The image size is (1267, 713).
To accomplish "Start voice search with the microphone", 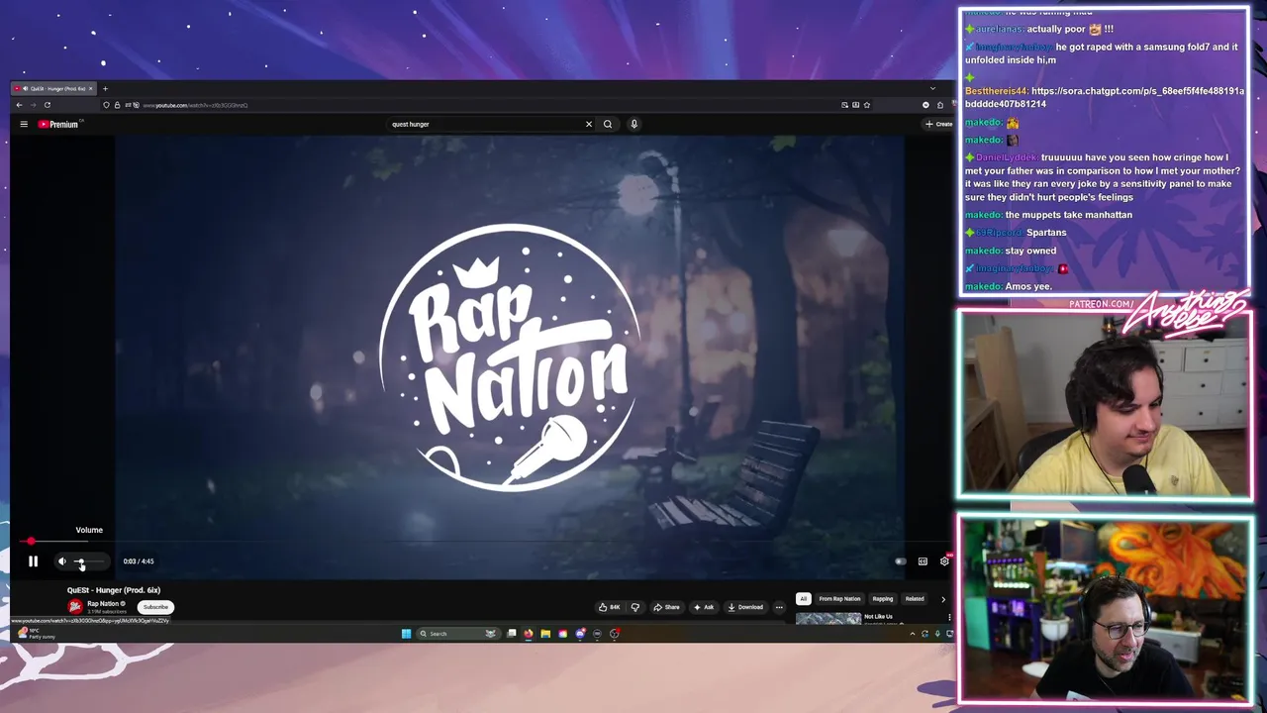I will [634, 124].
